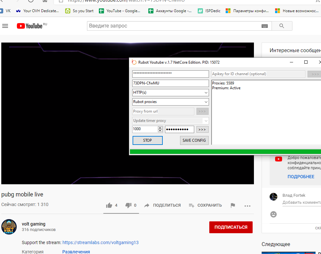
Task: Click the YouTube logo
Action: [x=30, y=26]
